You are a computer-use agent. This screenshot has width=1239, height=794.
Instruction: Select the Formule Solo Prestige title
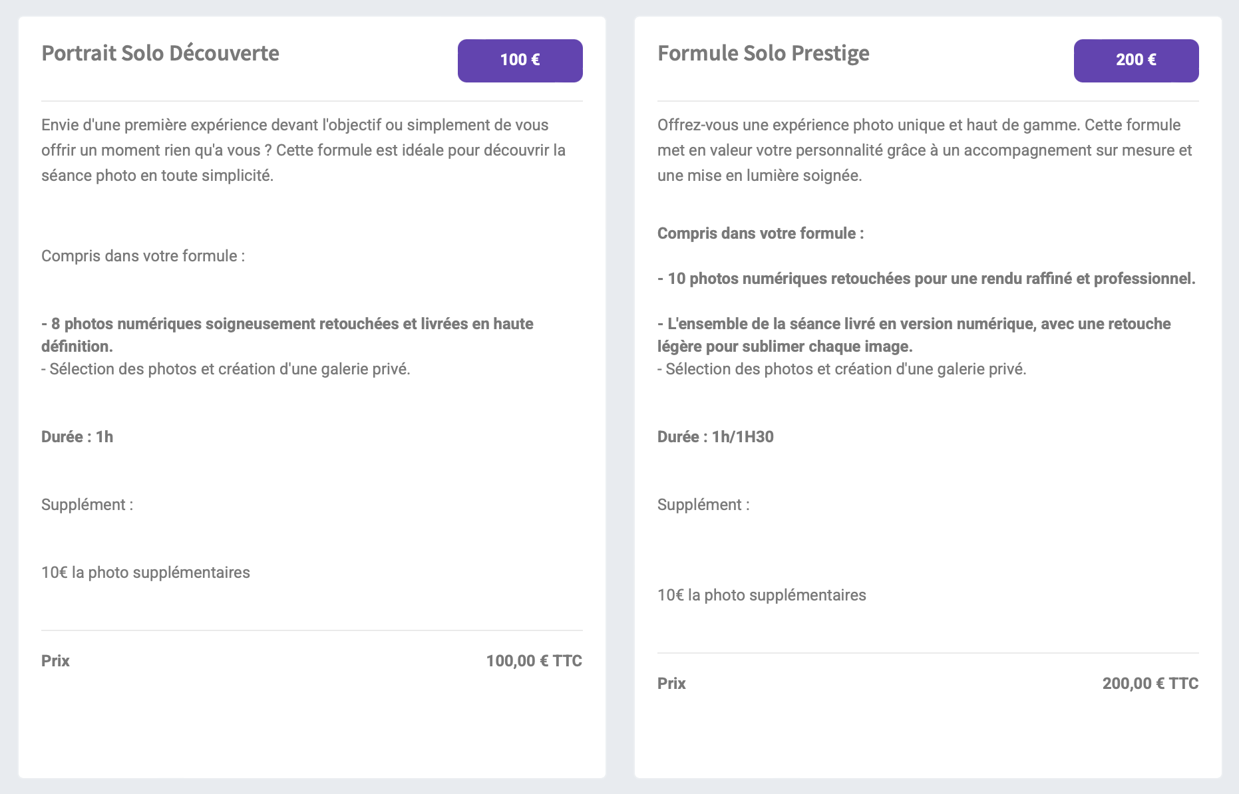coord(763,53)
